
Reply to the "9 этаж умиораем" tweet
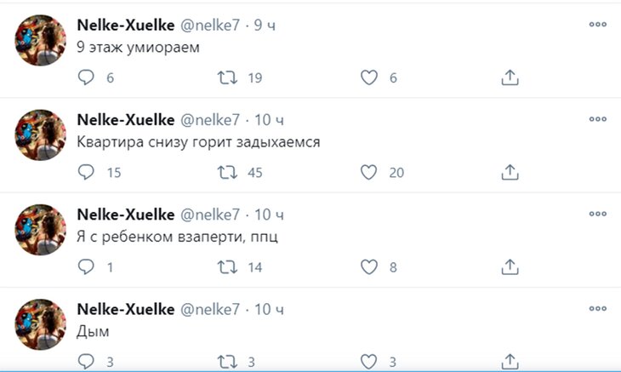tap(85, 77)
